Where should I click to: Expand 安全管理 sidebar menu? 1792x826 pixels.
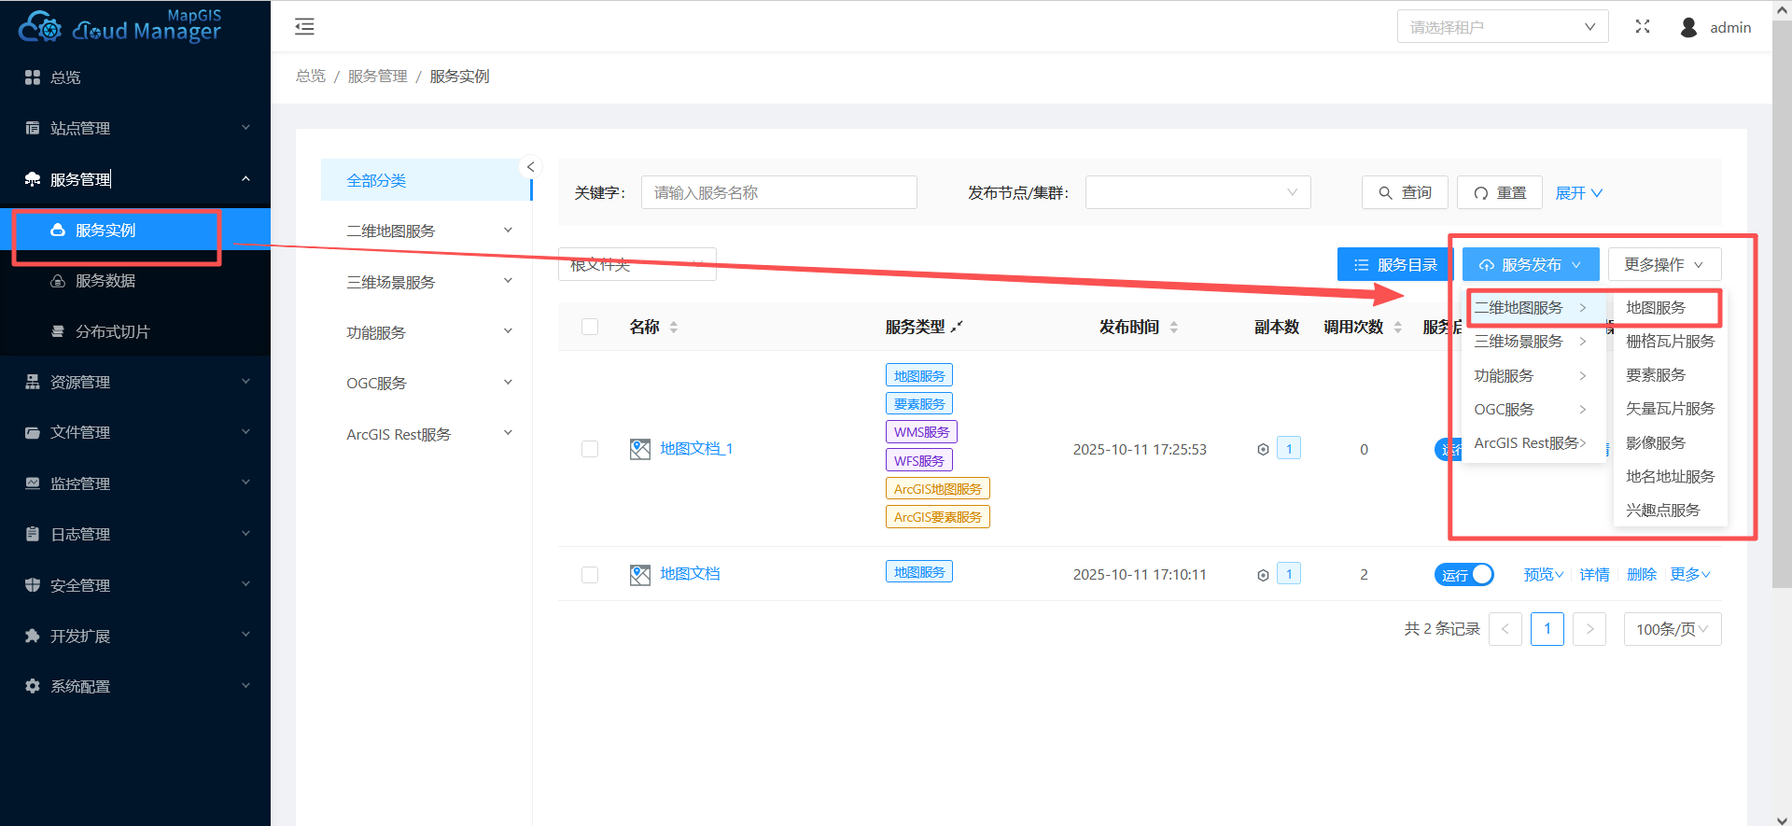click(x=135, y=585)
